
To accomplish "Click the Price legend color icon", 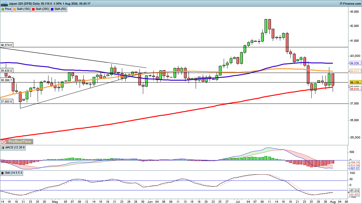I will 3,9.
